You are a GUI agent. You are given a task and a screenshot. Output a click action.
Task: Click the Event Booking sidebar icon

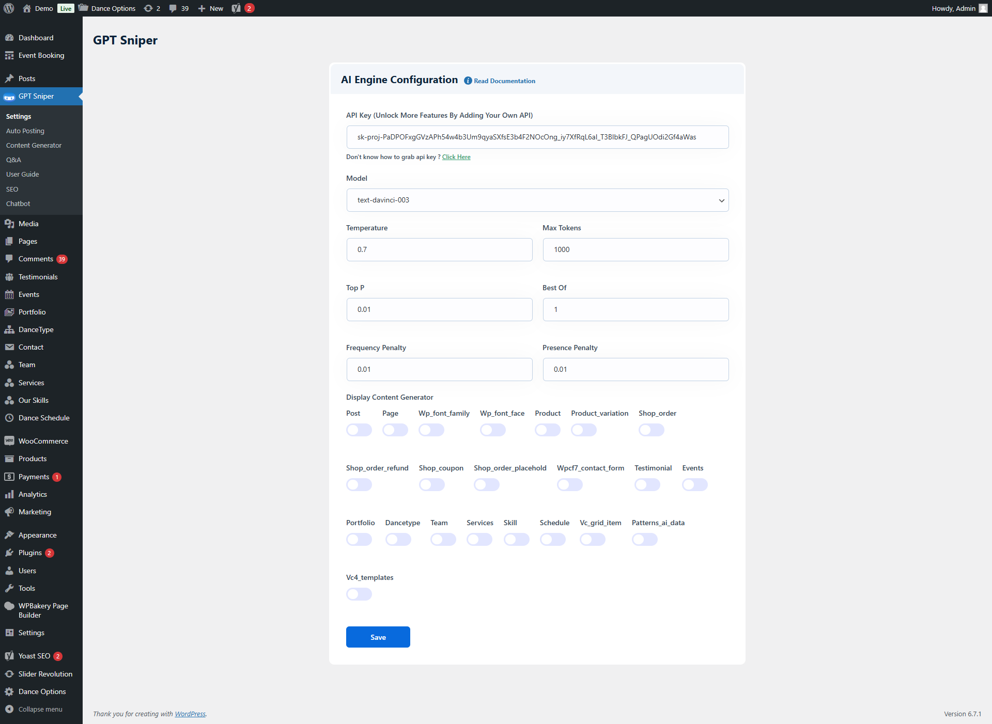(x=9, y=55)
